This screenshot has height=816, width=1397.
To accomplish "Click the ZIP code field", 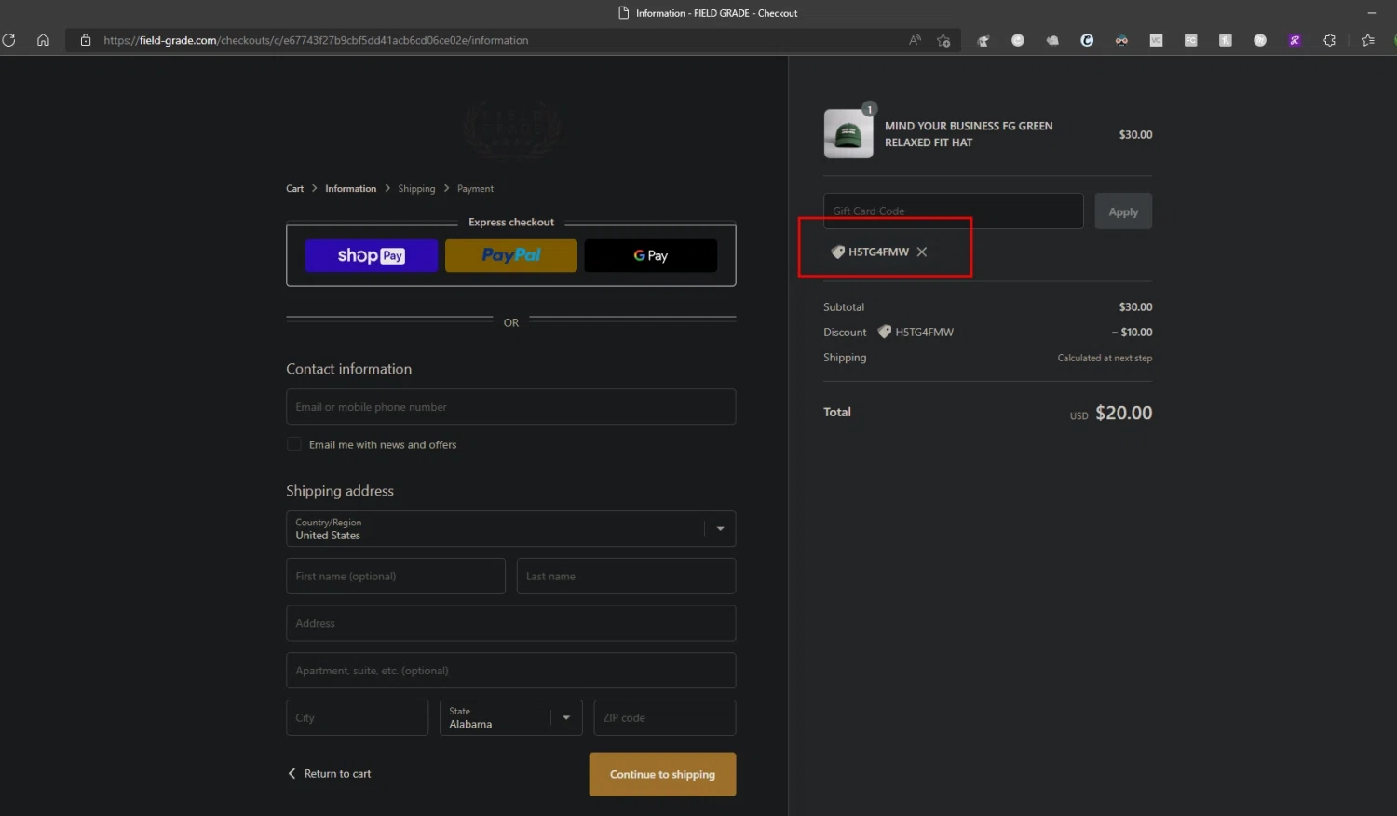I will pos(665,718).
